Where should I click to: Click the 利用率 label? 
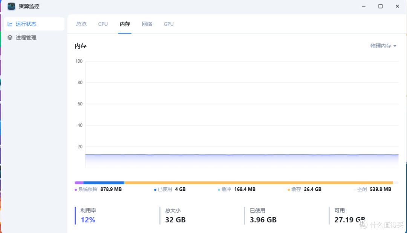88,210
